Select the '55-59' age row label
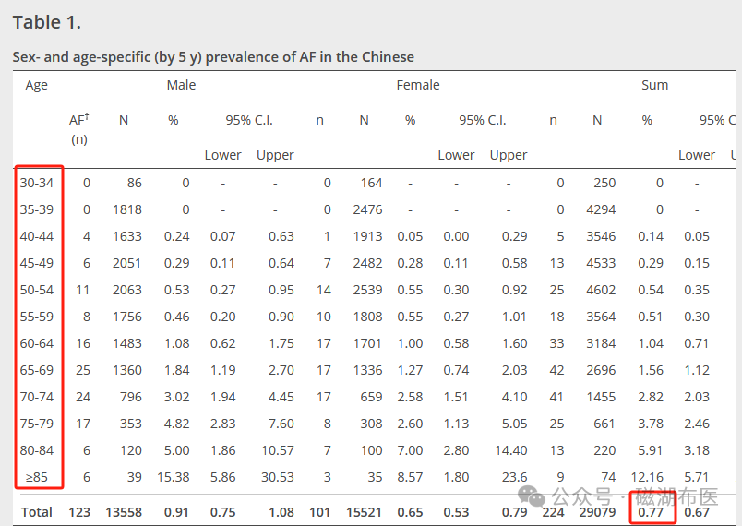742x526 pixels. point(37,317)
